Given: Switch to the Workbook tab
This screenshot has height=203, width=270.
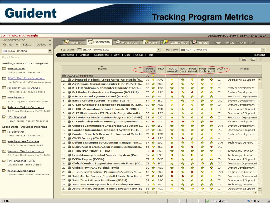Looking at the screenshot, I should 126,42.
